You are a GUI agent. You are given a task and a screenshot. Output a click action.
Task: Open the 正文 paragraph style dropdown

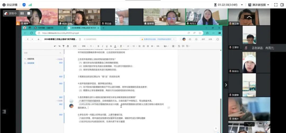76,46
